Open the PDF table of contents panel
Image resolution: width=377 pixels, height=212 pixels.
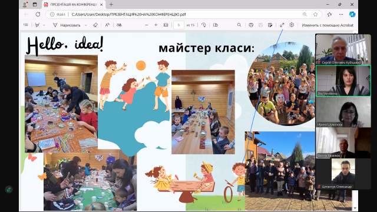point(26,25)
